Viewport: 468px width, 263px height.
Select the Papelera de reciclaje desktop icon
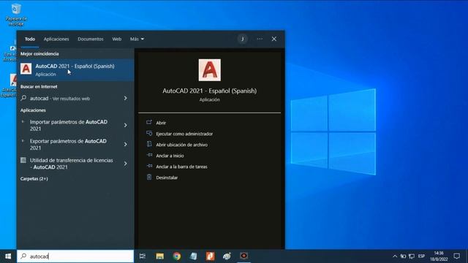(x=16, y=15)
